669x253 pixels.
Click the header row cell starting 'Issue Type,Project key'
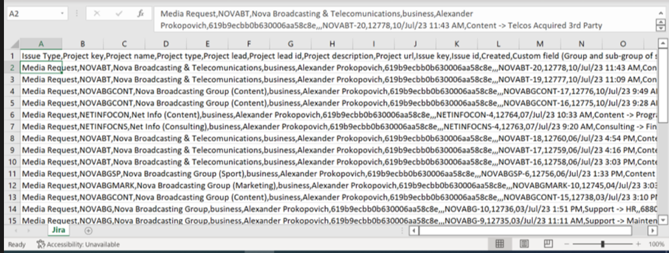tap(339, 56)
